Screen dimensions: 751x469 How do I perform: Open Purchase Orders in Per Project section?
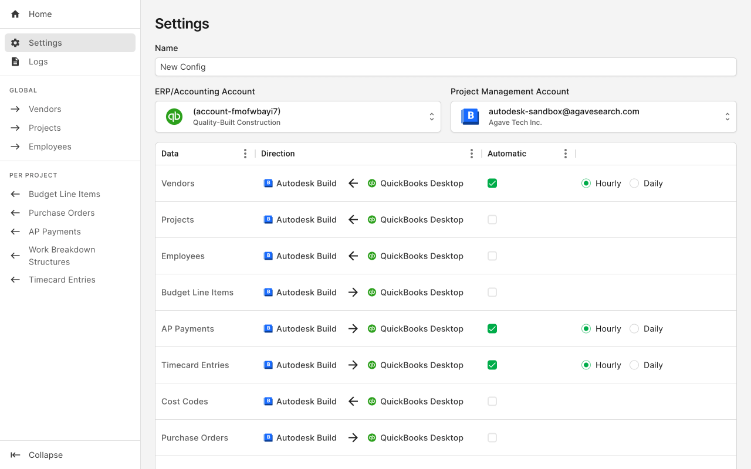tap(70, 213)
